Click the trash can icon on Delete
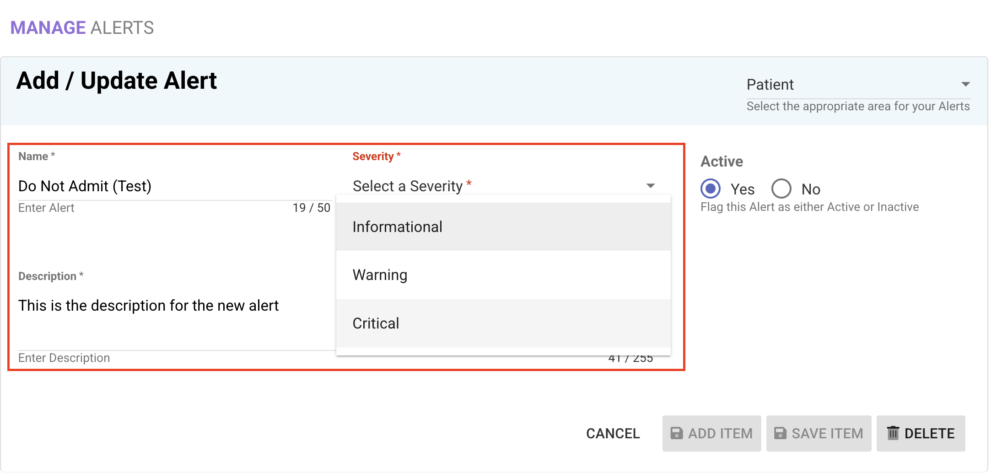The width and height of the screenshot is (991, 474). 893,433
